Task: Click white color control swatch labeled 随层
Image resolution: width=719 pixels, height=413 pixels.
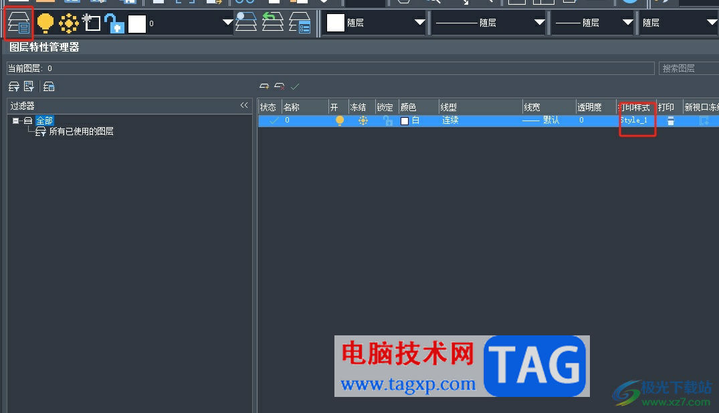Action: [335, 23]
